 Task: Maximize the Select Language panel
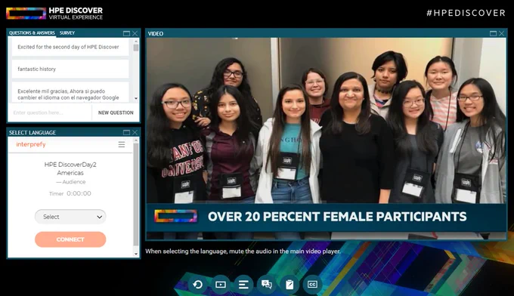coord(126,132)
